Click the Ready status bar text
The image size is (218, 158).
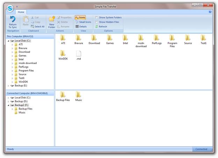pos(10,149)
